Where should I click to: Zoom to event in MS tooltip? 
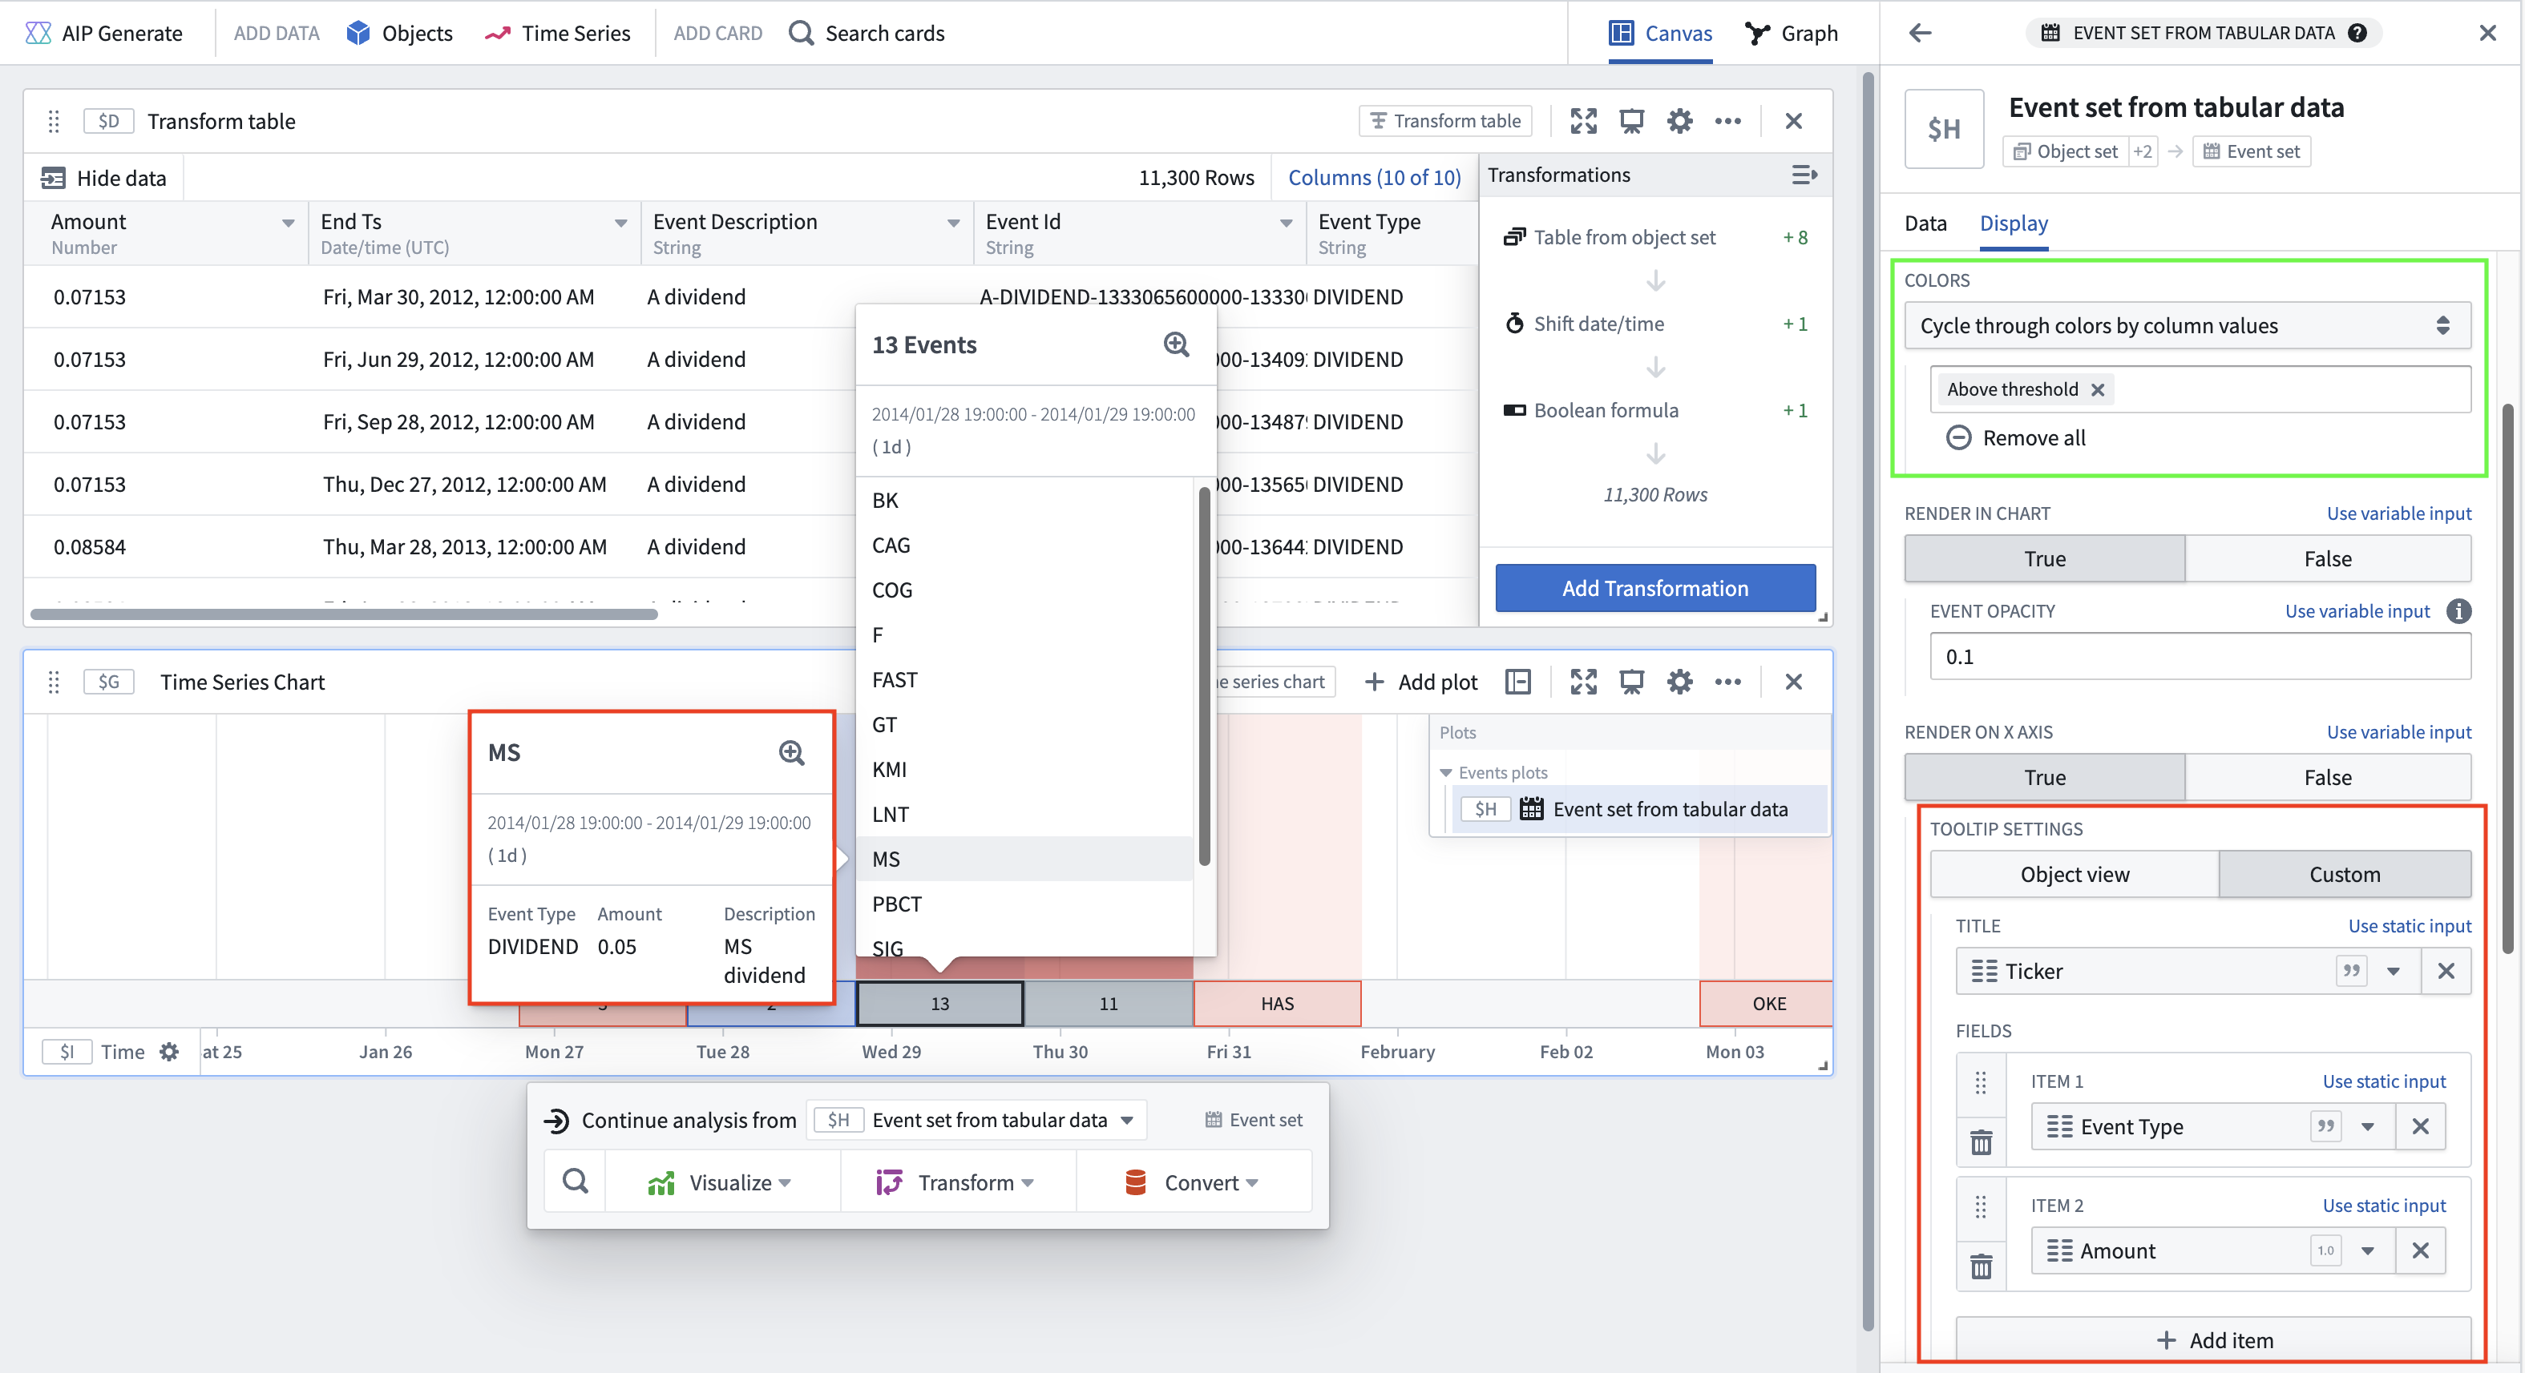tap(791, 752)
